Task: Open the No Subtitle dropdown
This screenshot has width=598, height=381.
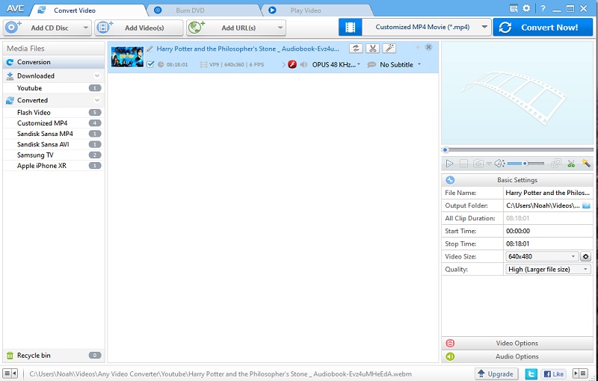Action: click(400, 65)
